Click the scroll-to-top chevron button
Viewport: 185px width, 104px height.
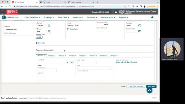149,90
